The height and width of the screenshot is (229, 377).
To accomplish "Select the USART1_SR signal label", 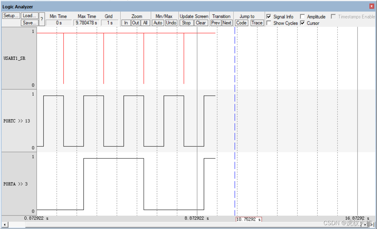I will (x=14, y=58).
